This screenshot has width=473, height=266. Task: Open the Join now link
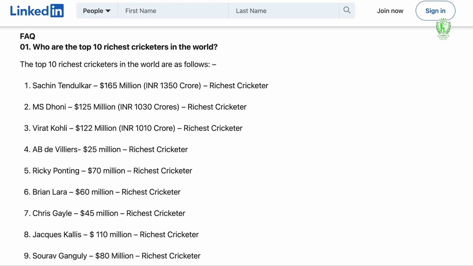click(x=390, y=11)
